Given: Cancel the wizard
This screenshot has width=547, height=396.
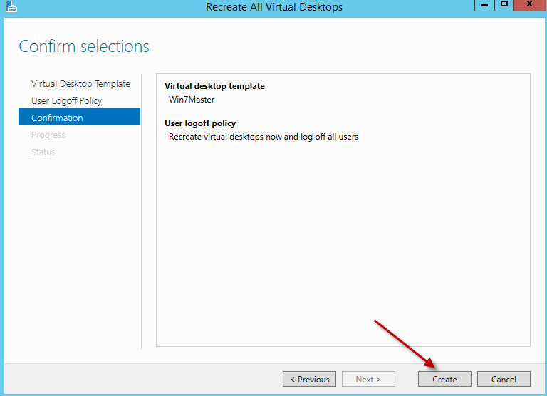Looking at the screenshot, I should (x=504, y=380).
